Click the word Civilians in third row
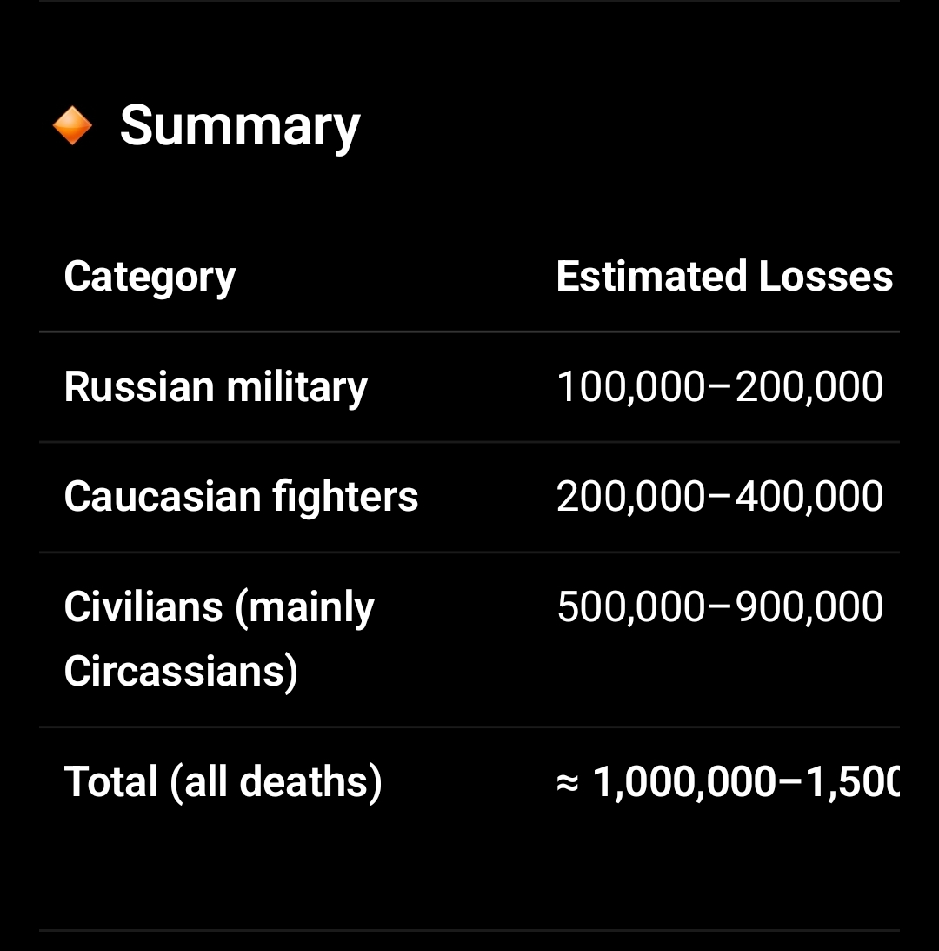This screenshot has height=951, width=939. pos(143,606)
